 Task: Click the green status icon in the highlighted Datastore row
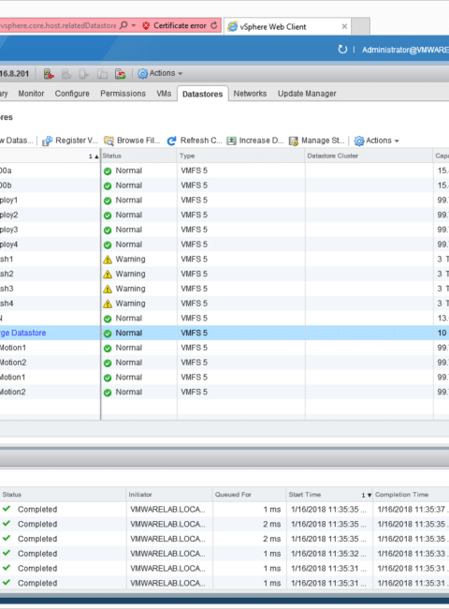pos(108,334)
